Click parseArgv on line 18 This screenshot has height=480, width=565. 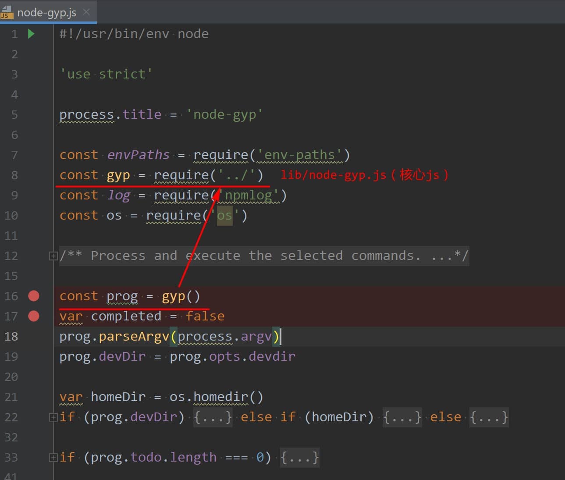click(134, 336)
